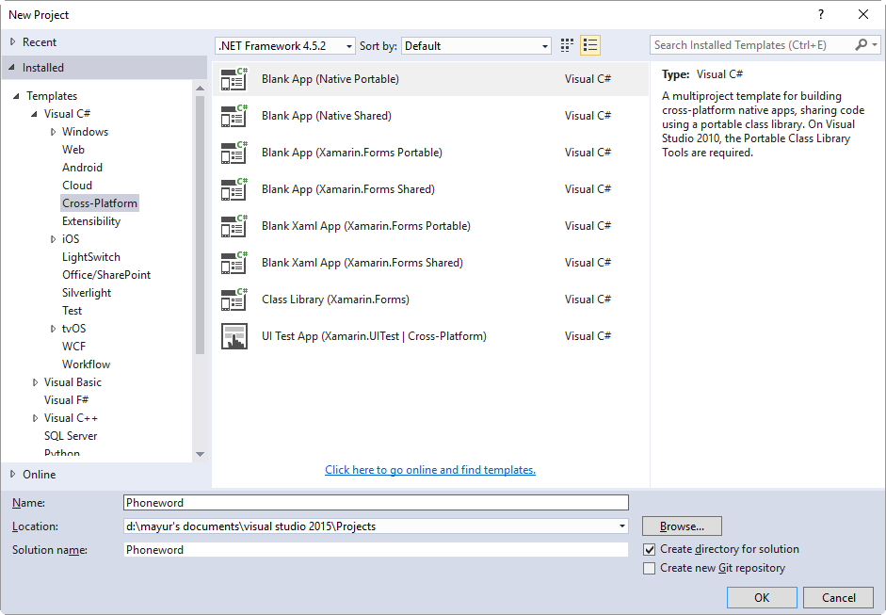Click the tree scrollbar up arrow
This screenshot has height=615, width=886.
click(200, 89)
